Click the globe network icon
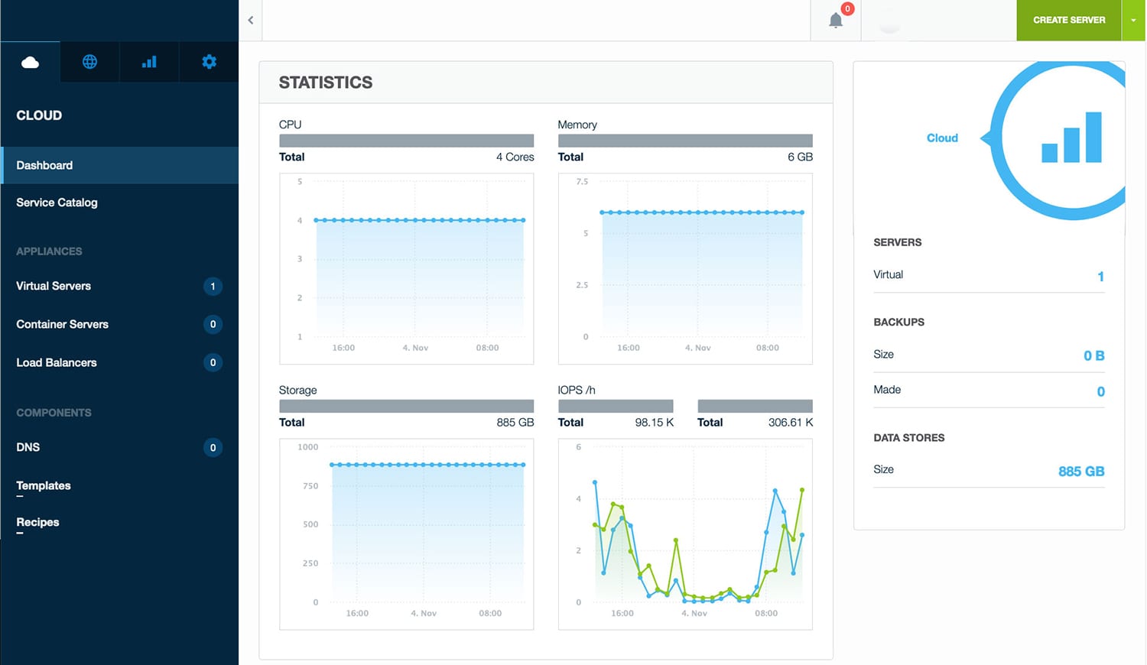Screen dimensions: 1147x665 89,62
